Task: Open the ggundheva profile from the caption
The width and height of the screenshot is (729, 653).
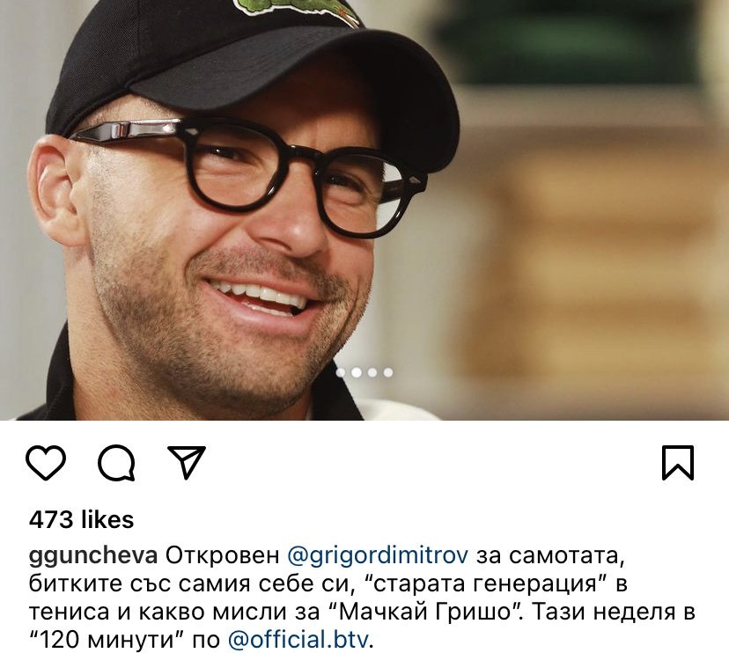Action: [93, 555]
